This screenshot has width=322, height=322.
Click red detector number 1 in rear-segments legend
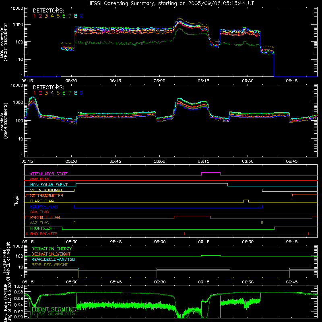(x=35, y=93)
